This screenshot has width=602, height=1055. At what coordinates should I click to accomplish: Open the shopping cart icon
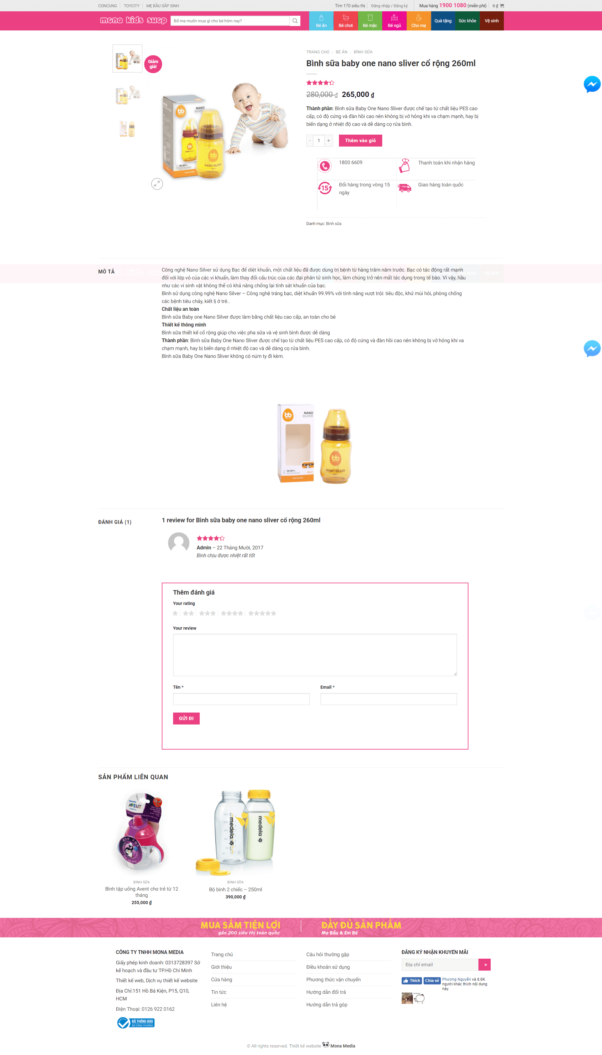click(x=502, y=6)
